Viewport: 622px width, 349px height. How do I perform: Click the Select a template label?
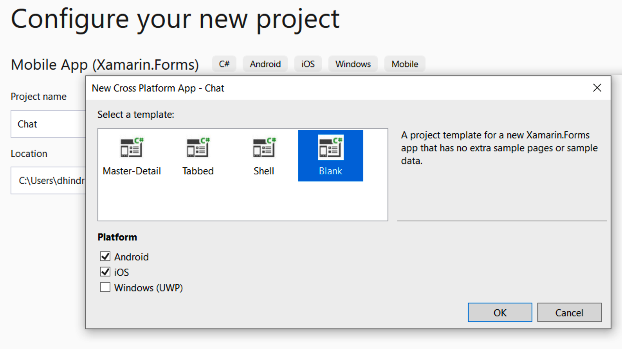tap(136, 115)
